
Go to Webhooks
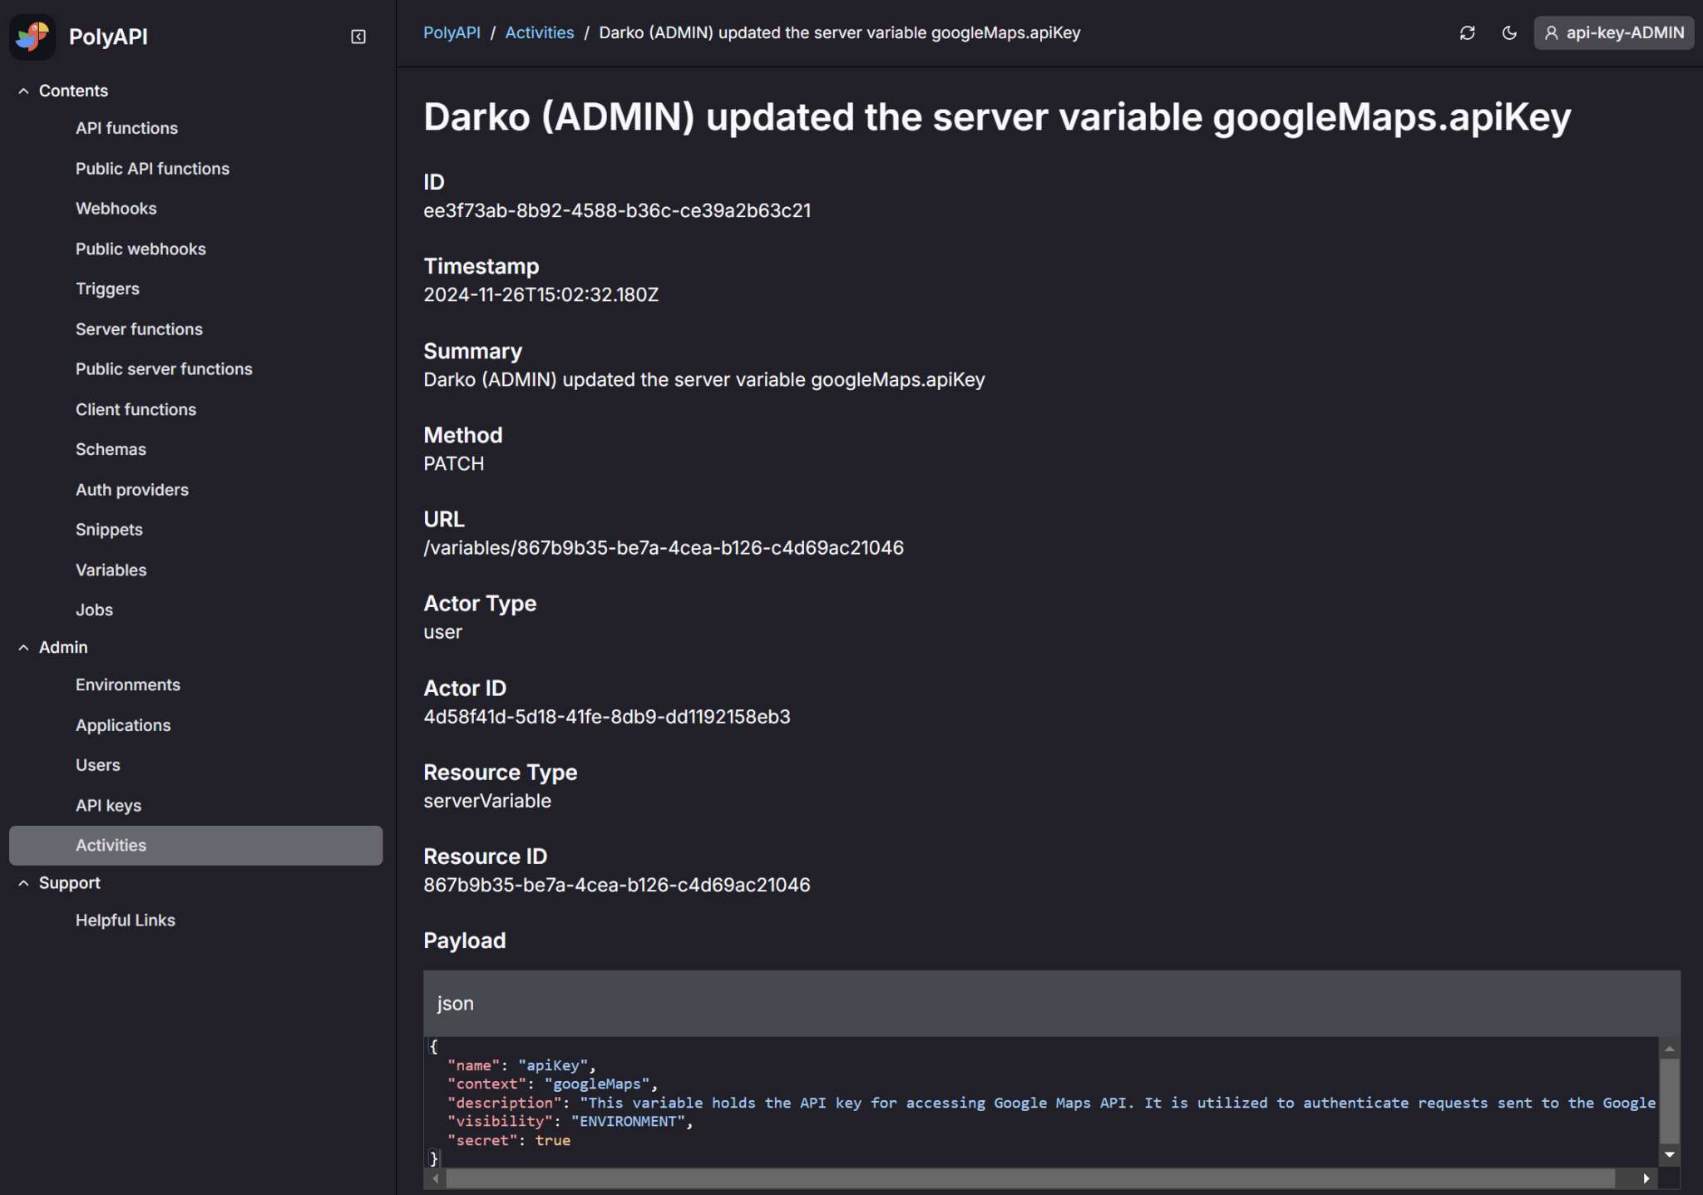click(x=116, y=209)
